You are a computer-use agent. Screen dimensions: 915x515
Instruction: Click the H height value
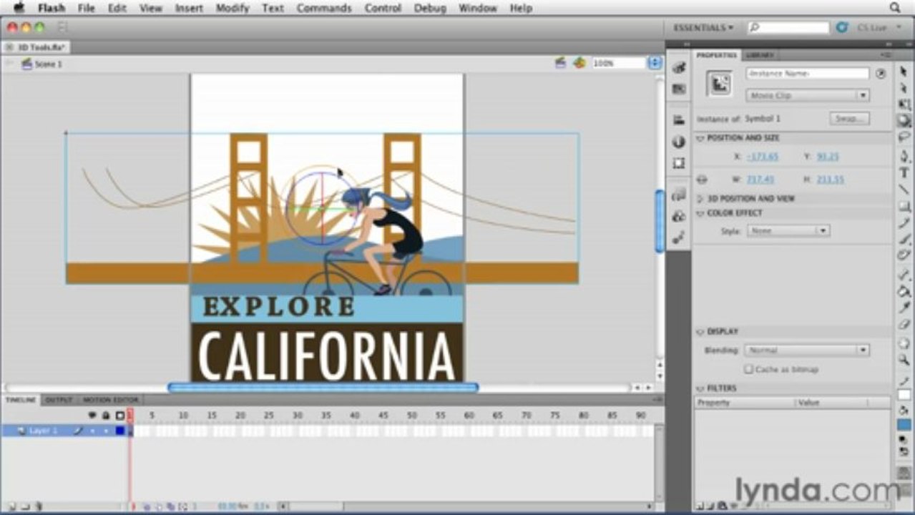click(831, 180)
